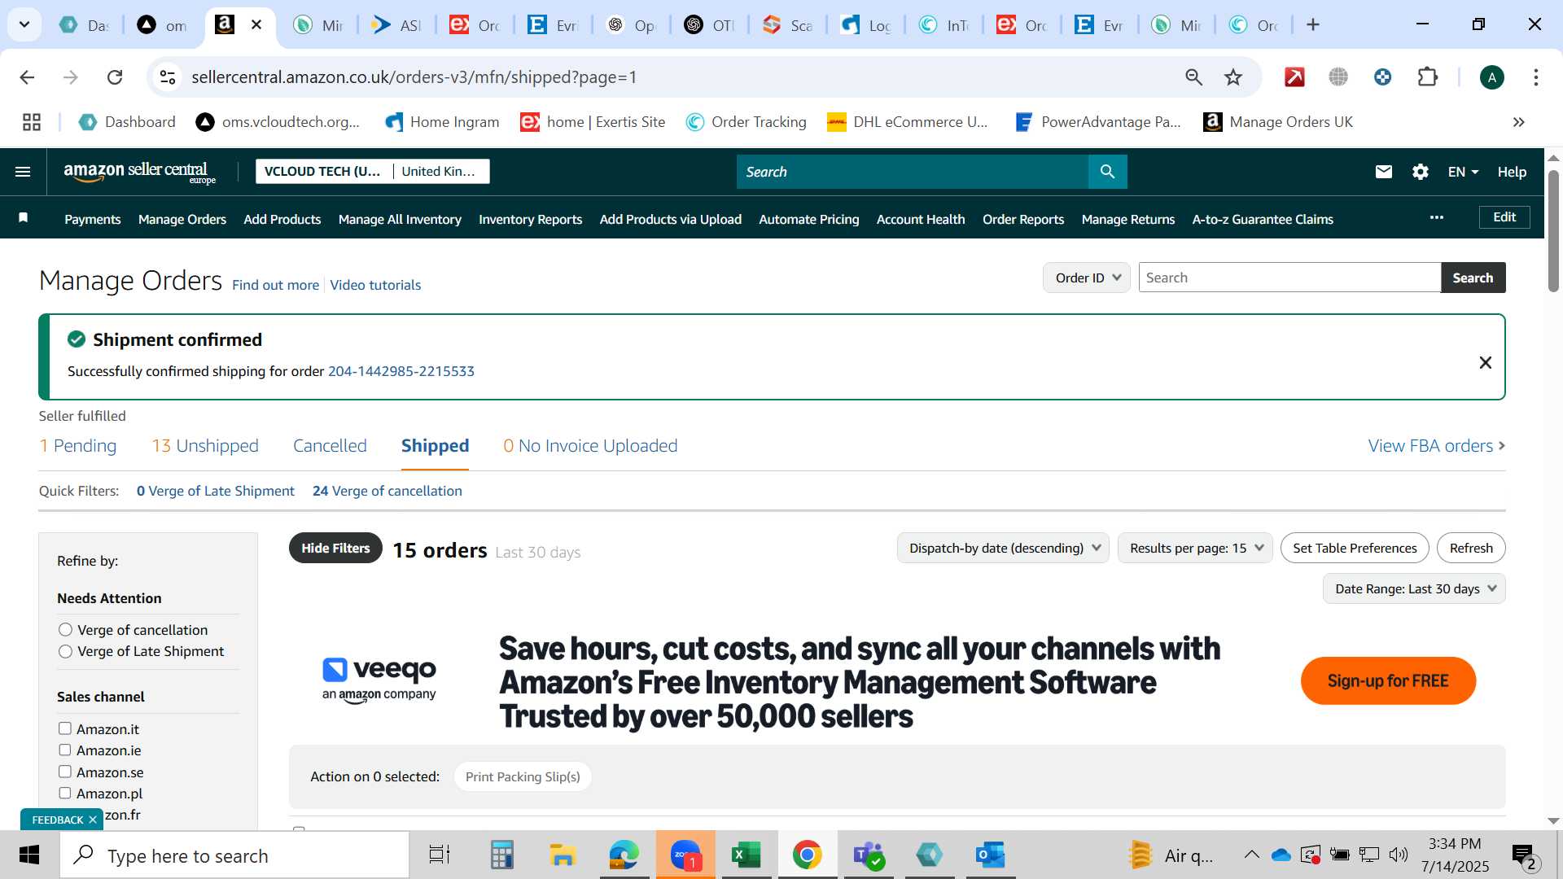
Task: Show more bookmarks chevron
Action: click(1518, 122)
